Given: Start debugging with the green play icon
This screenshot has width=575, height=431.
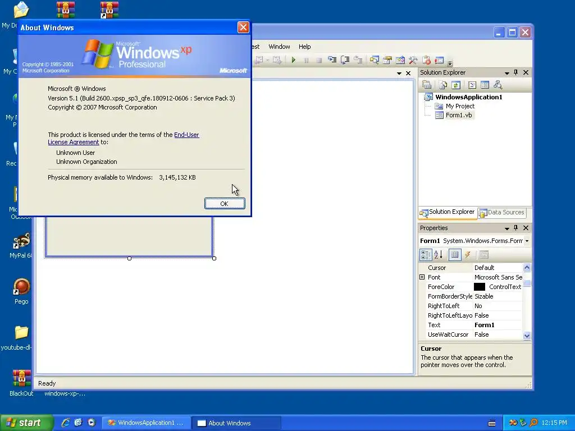Looking at the screenshot, I should 293,59.
